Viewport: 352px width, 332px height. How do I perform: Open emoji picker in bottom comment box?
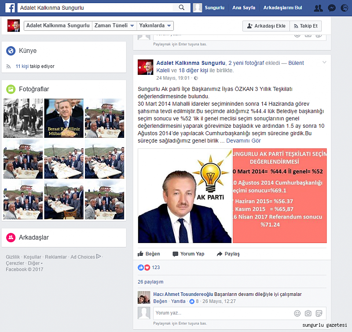(x=297, y=313)
